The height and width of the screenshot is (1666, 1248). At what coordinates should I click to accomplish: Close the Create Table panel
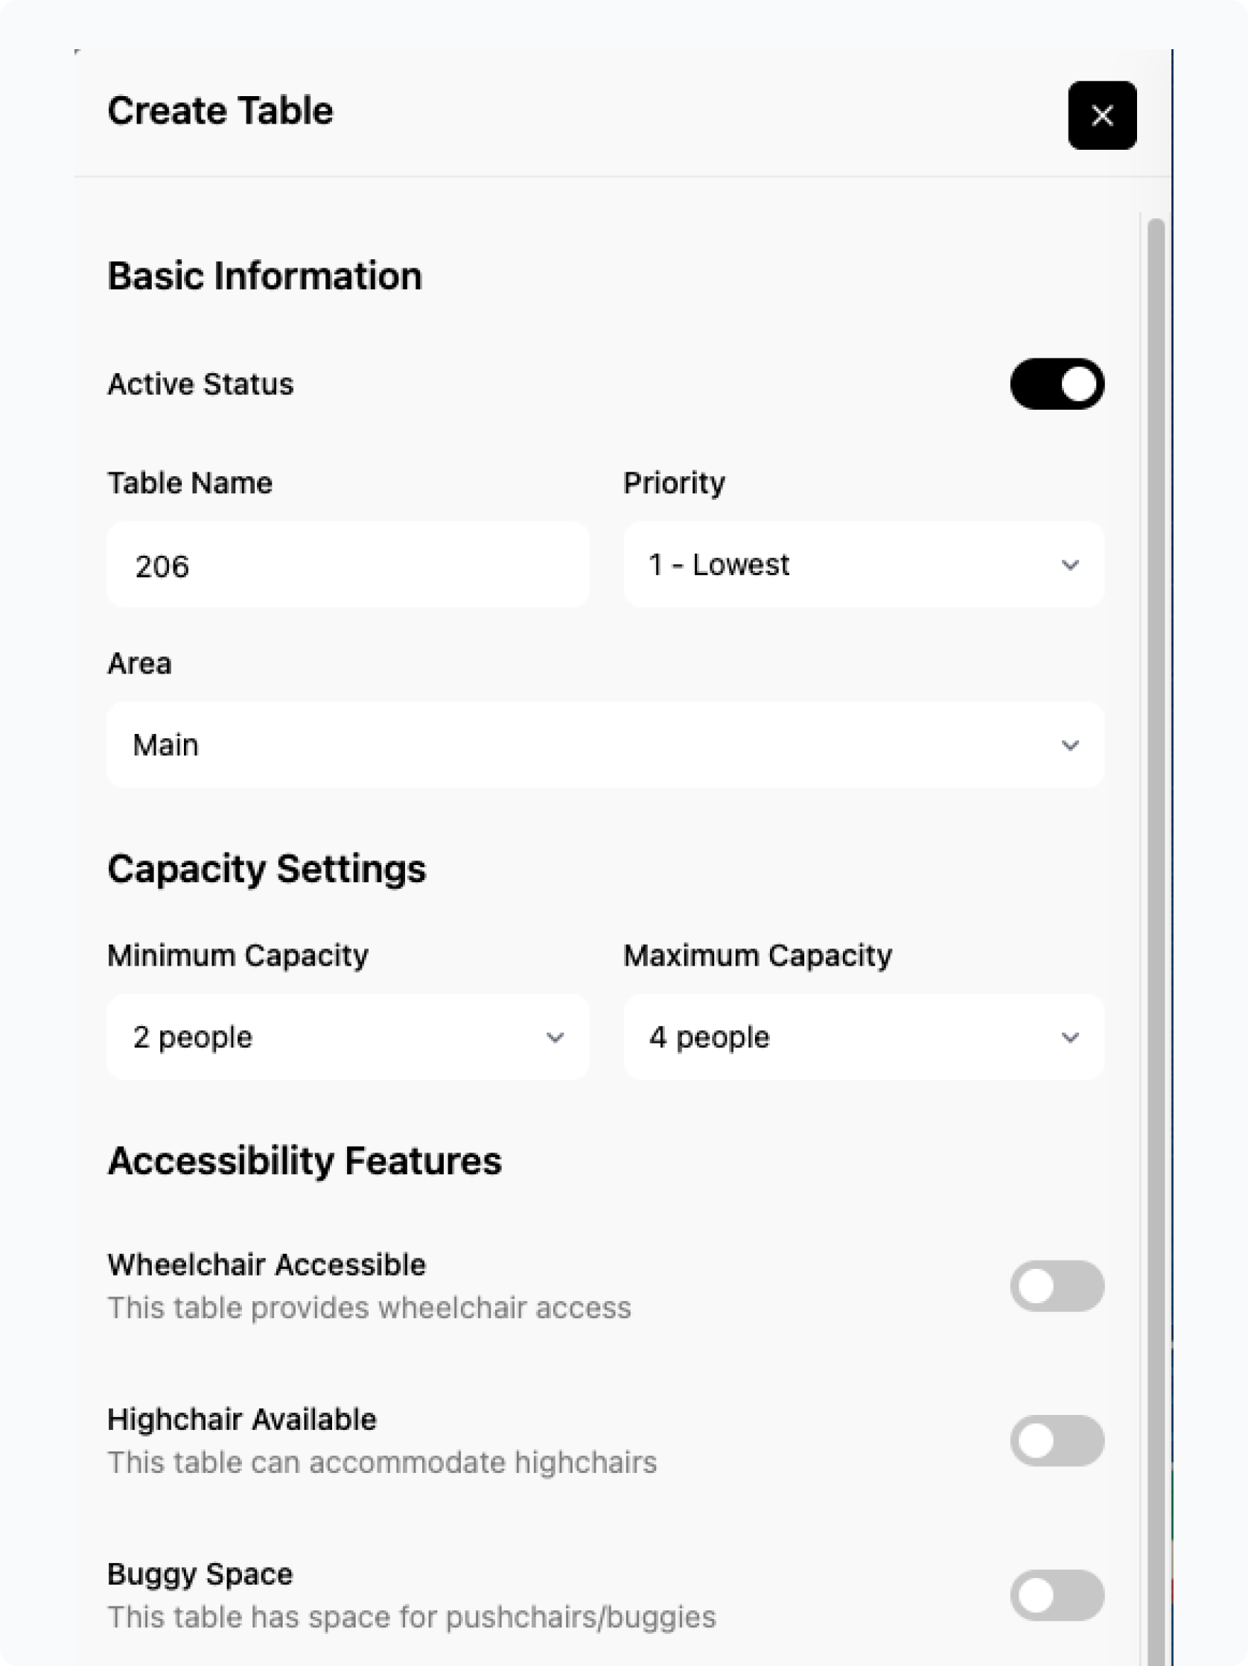coord(1102,115)
